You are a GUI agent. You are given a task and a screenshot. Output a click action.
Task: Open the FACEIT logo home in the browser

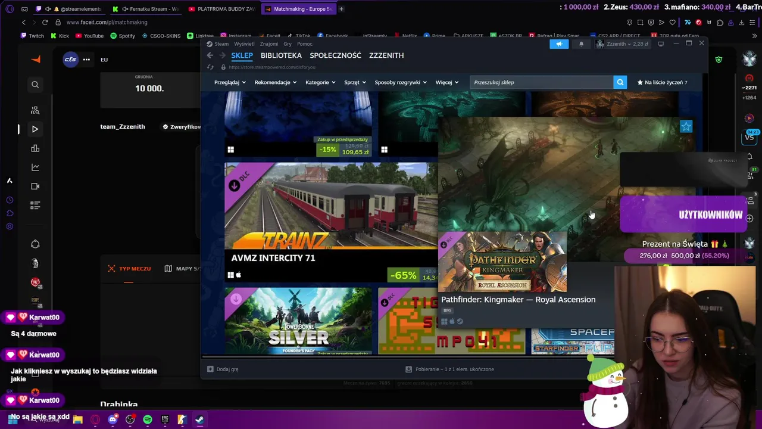pyautogui.click(x=36, y=59)
